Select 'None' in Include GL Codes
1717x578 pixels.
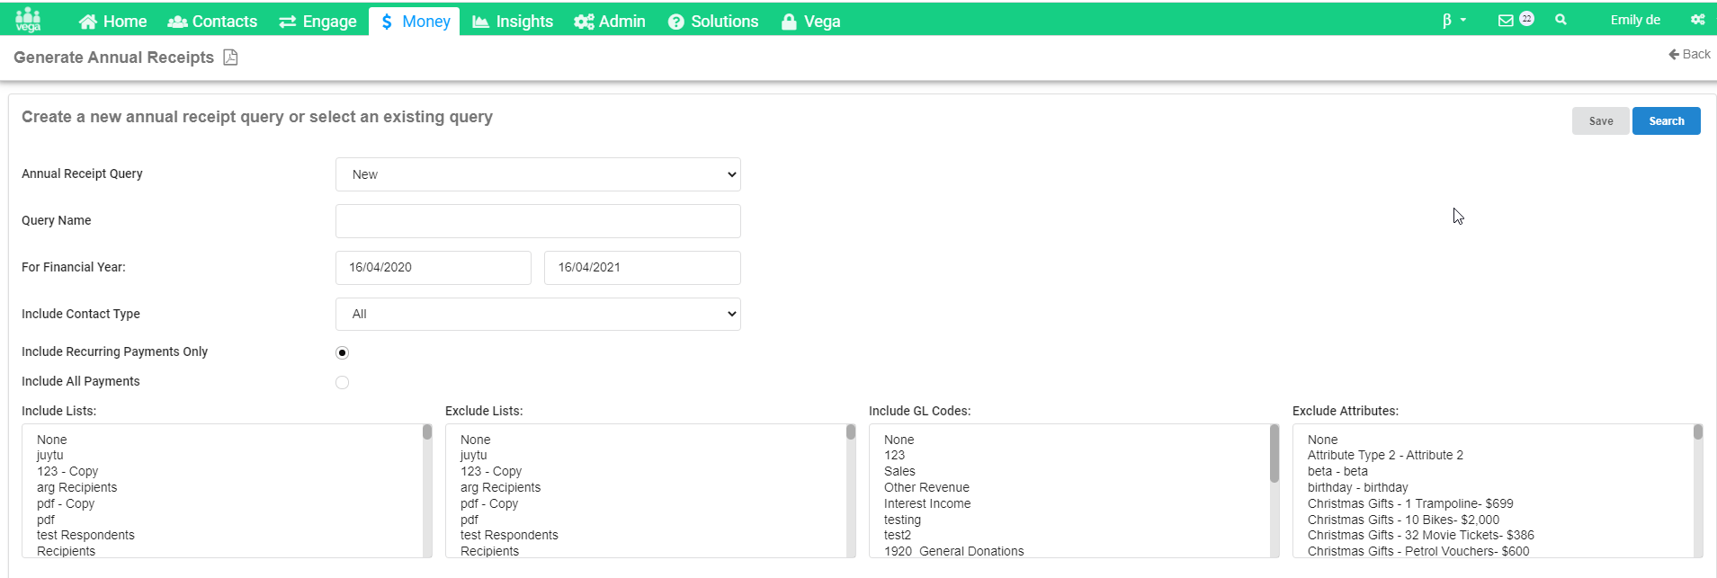point(899,440)
